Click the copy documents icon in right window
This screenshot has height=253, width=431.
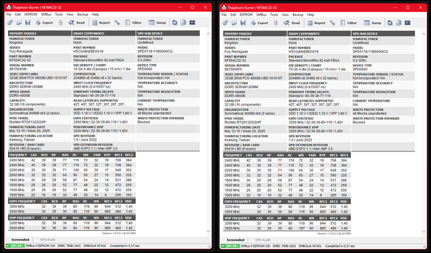pyautogui.click(x=399, y=23)
